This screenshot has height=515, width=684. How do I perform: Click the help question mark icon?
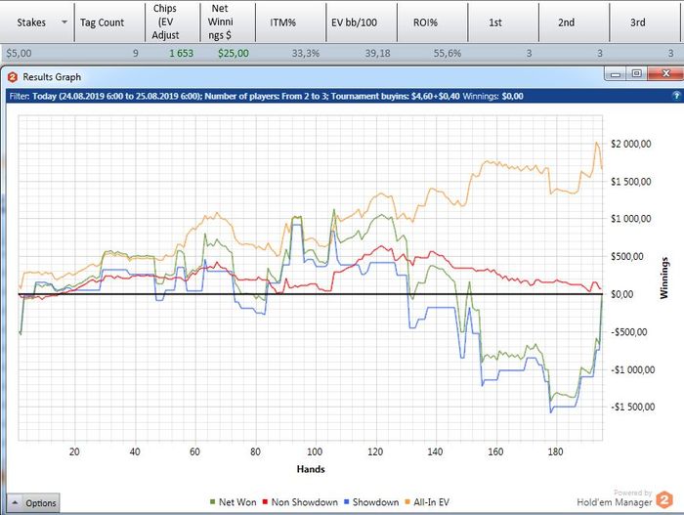tap(676, 96)
